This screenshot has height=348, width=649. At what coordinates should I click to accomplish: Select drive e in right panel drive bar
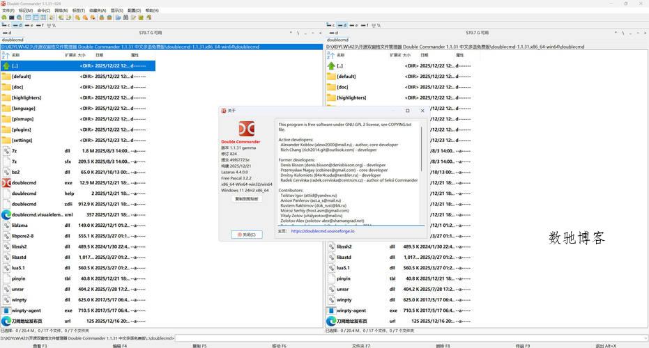354,25
